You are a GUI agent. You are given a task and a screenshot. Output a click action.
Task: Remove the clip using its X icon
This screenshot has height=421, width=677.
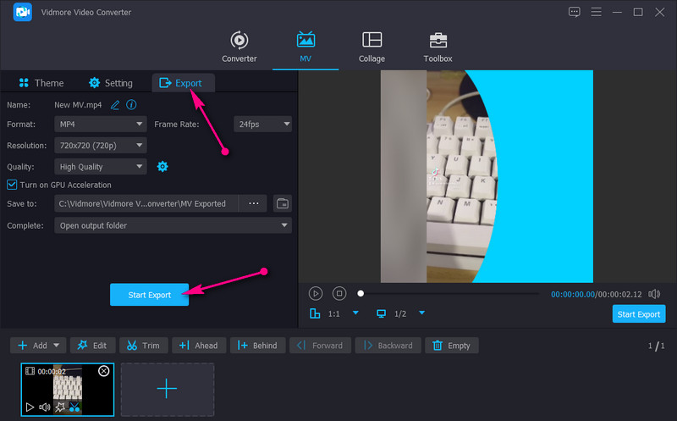tap(104, 371)
